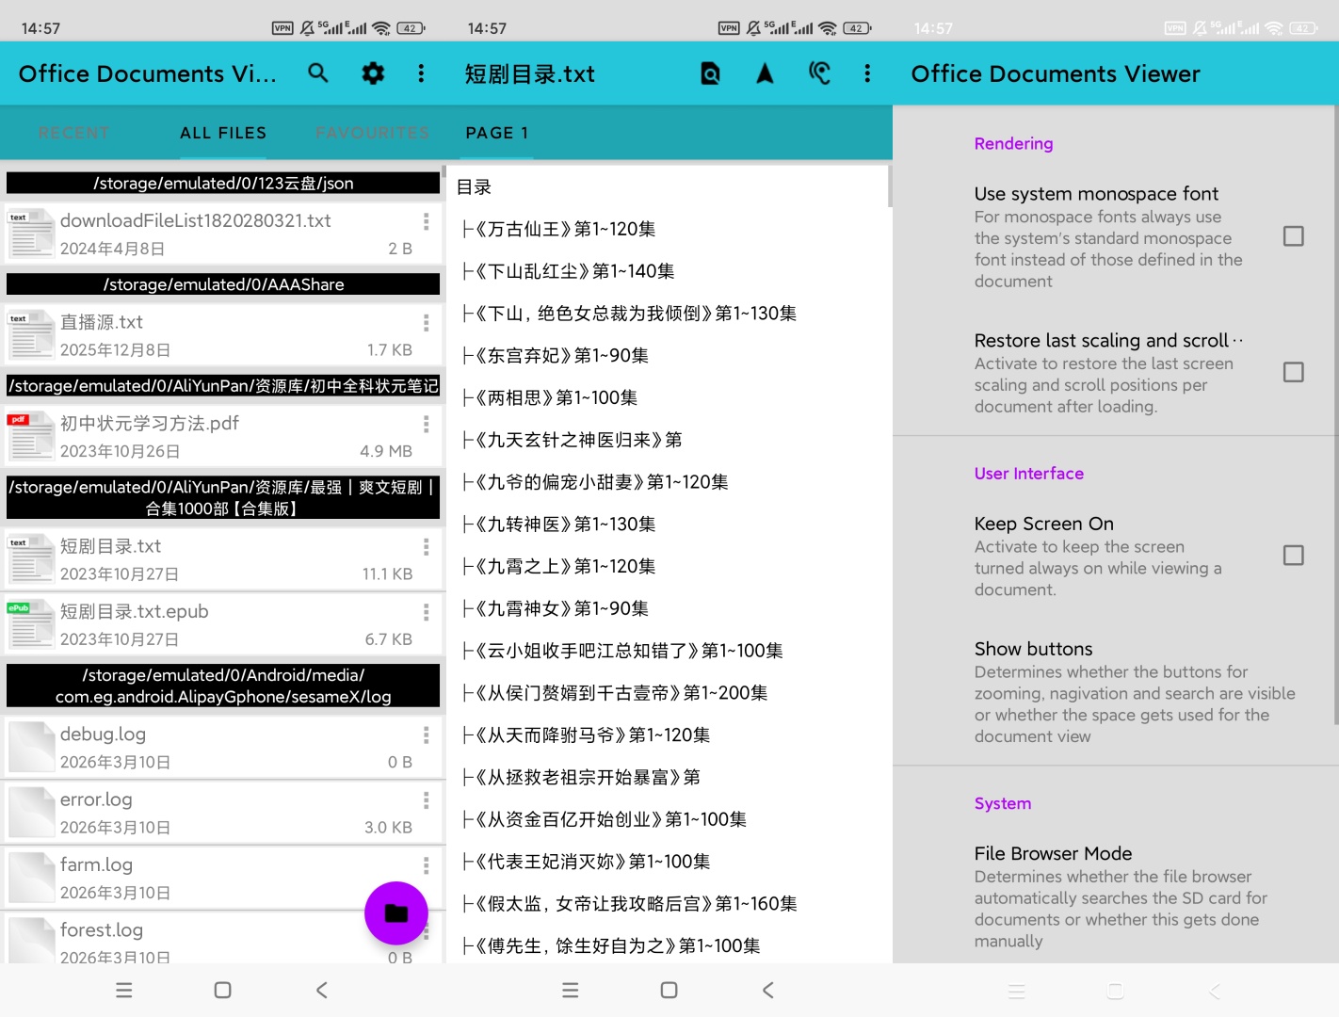The image size is (1339, 1017).
Task: Start text-to-speech reading of 短剧目录.txt
Action: point(818,73)
